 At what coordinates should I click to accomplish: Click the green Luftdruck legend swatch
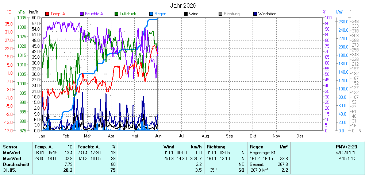116,14
